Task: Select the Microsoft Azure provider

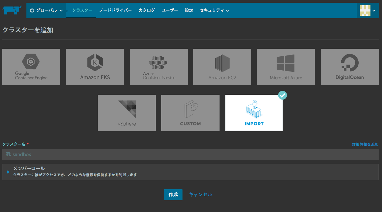Action: click(286, 67)
